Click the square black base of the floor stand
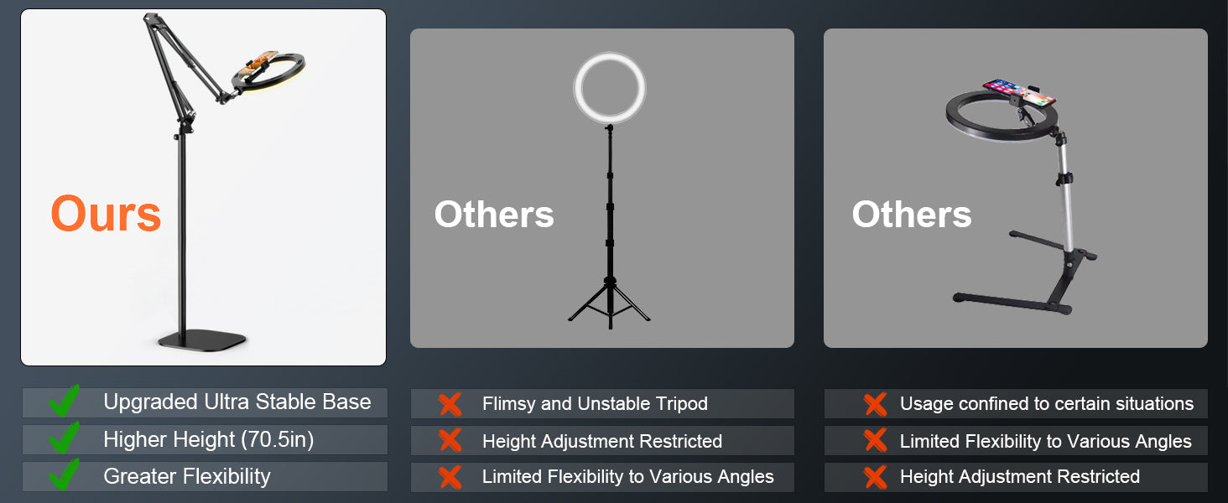This screenshot has width=1228, height=503. (x=203, y=339)
